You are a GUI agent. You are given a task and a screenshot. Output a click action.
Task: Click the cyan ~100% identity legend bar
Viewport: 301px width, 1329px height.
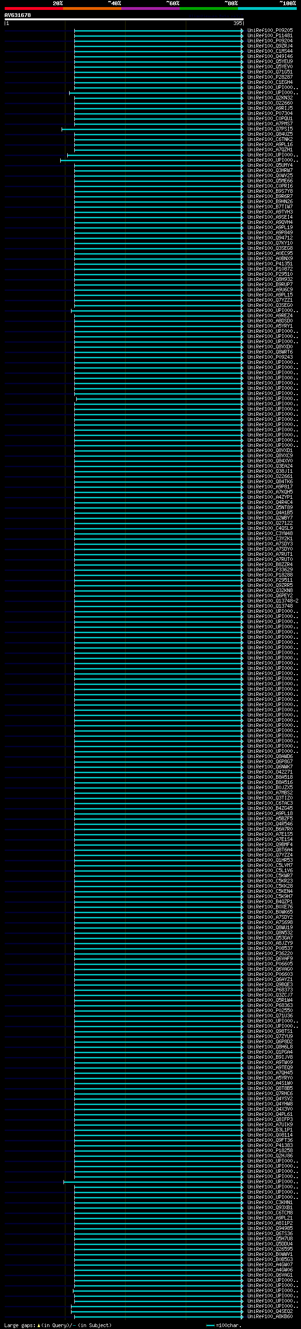(x=267, y=8)
